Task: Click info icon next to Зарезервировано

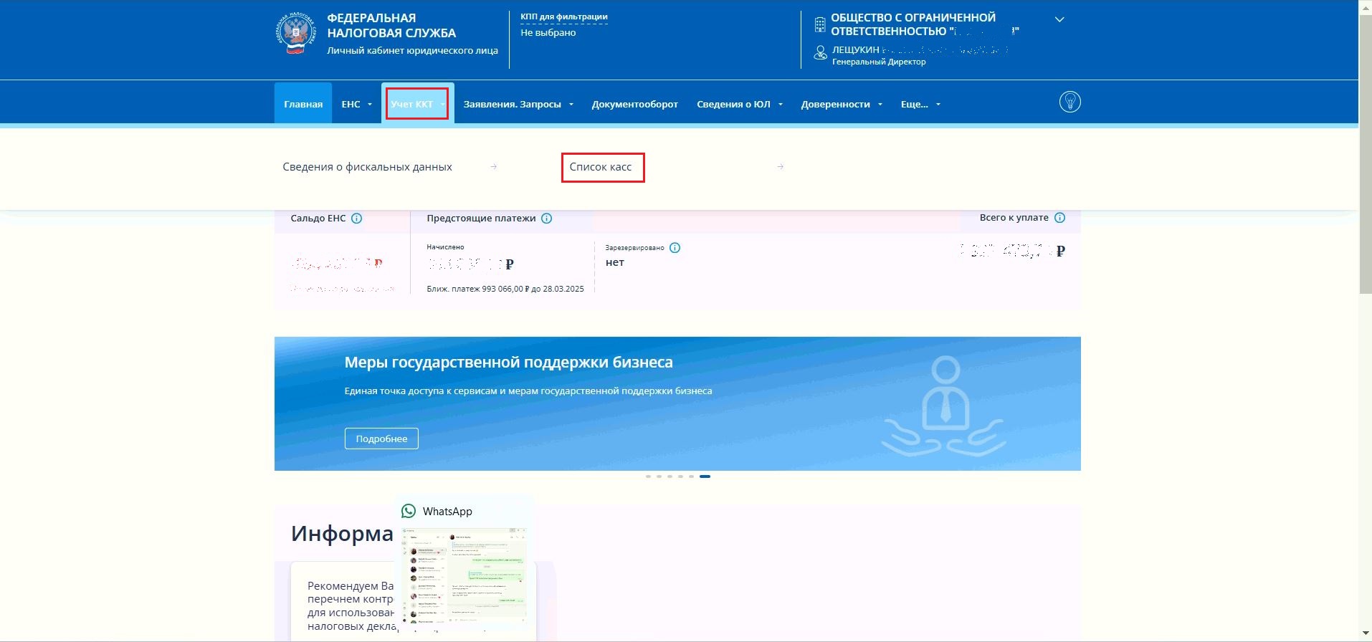Action: [675, 248]
